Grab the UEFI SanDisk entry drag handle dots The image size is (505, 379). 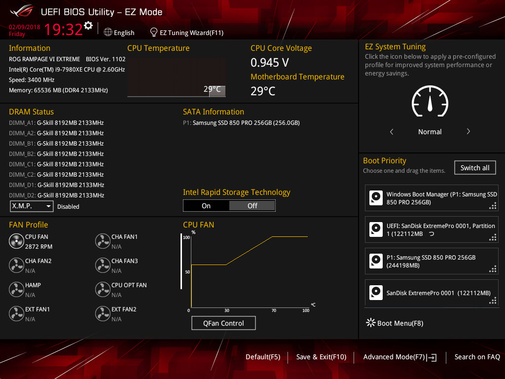coord(493,237)
